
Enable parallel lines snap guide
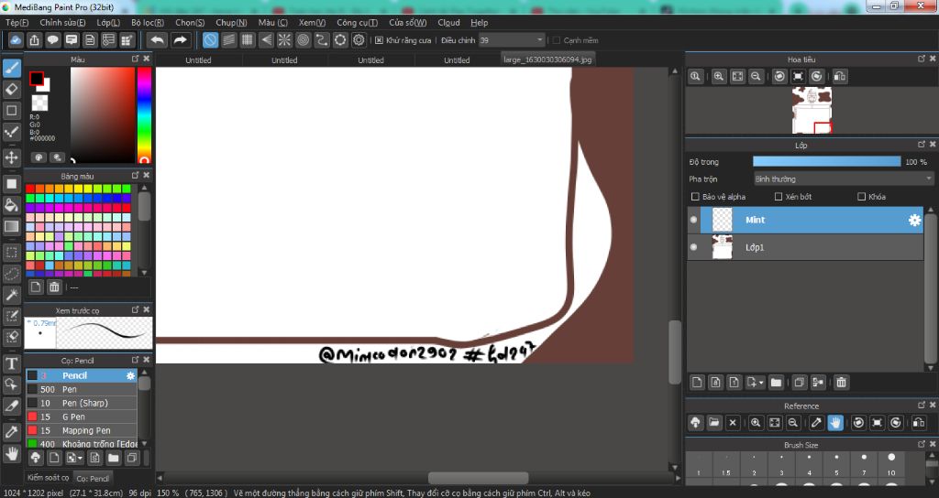click(228, 40)
